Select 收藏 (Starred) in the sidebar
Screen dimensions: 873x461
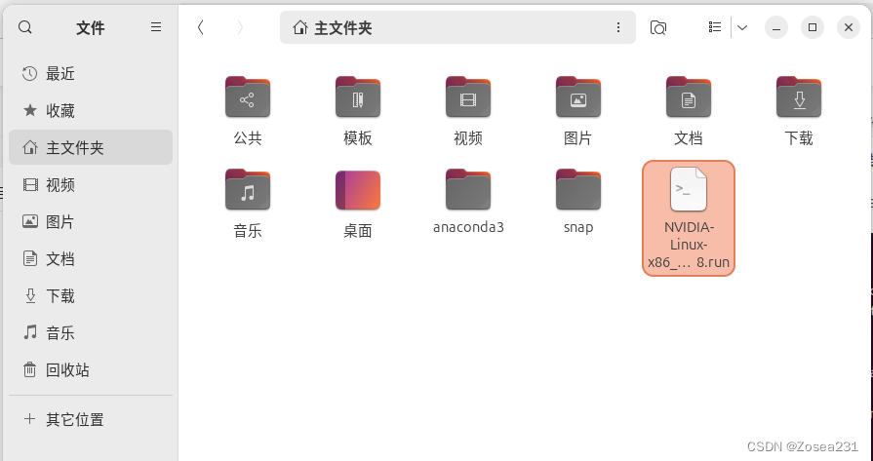[x=60, y=111]
